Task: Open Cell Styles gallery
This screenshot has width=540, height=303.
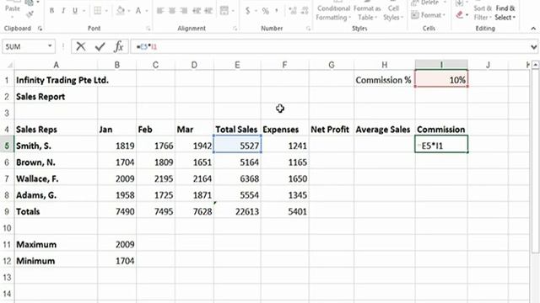Action: tap(393, 13)
